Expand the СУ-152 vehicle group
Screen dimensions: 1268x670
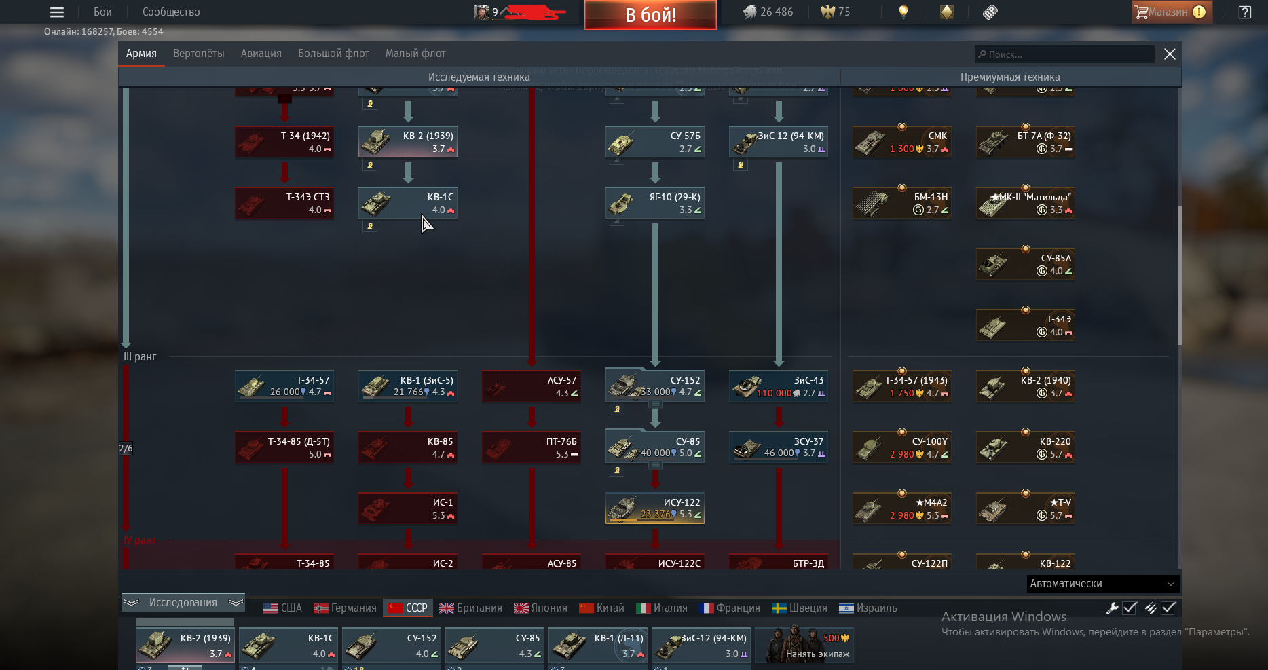pos(655,405)
